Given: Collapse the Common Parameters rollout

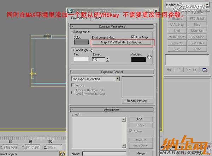Looking at the screenshot, I should click(112, 26).
